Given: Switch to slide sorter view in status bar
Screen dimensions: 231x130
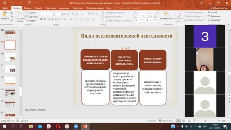Looking at the screenshot, I should click(184, 121).
